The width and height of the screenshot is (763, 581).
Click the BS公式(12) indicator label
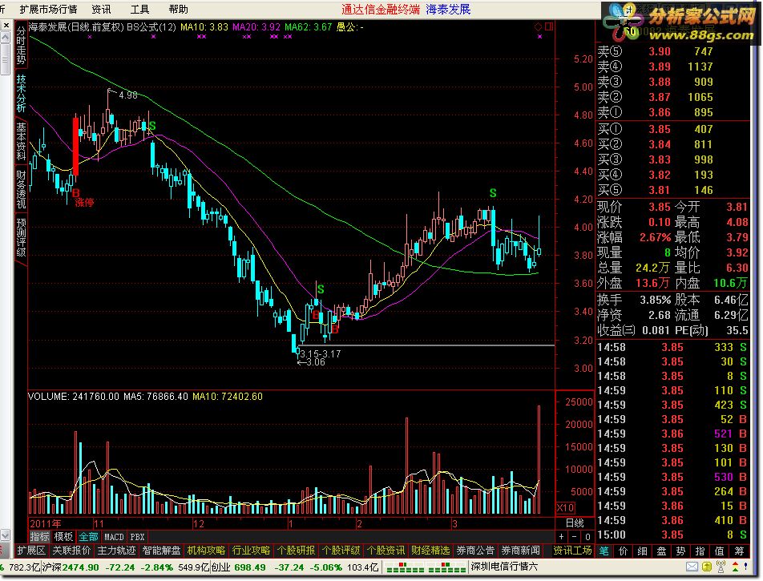[151, 27]
